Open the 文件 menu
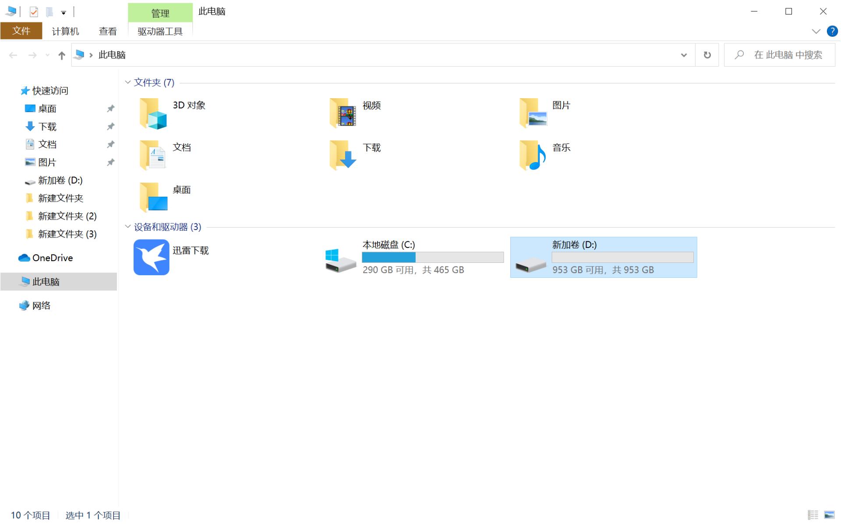Image resolution: width=841 pixels, height=524 pixels. [x=21, y=31]
